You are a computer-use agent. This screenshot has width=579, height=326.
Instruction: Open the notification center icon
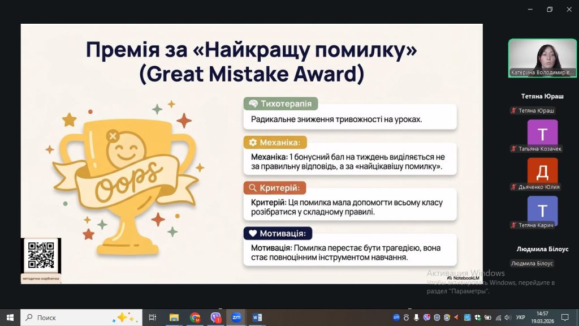coord(564,318)
